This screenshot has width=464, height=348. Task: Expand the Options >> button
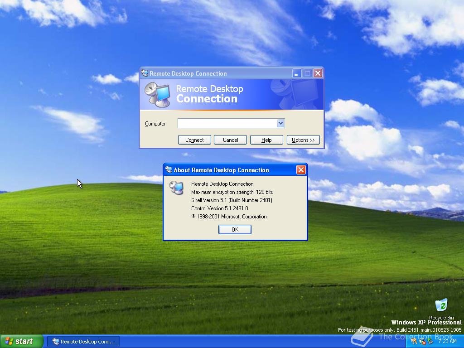click(x=303, y=140)
